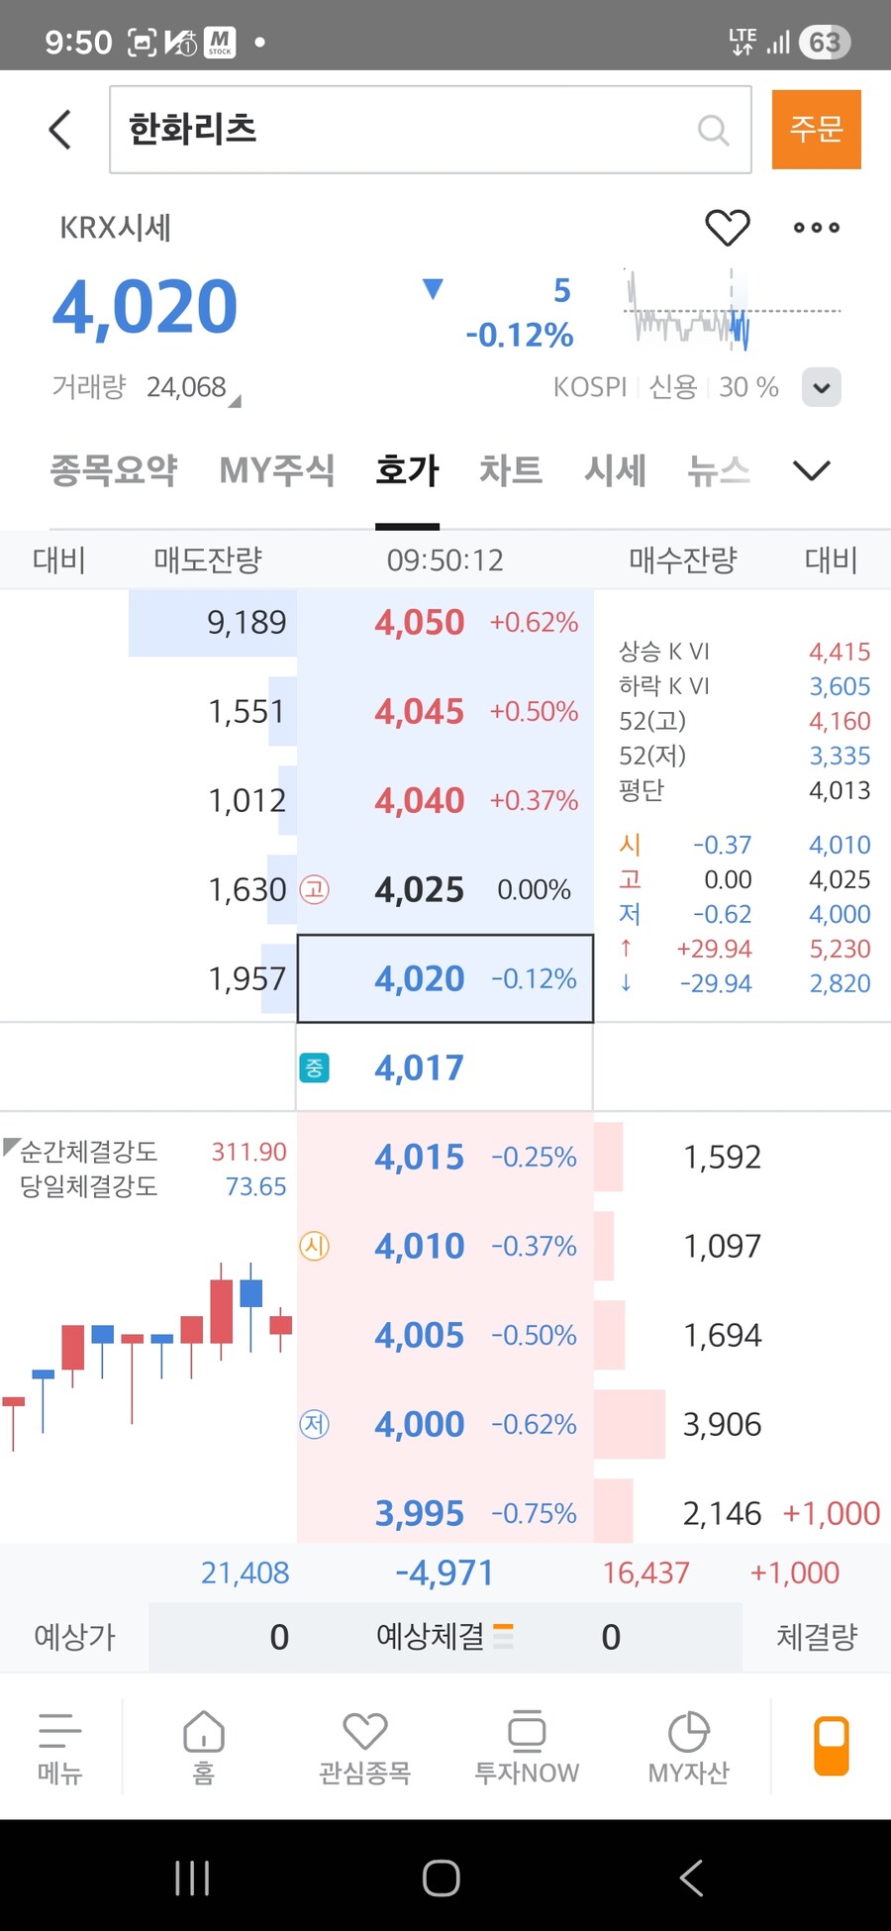Open 관심종목 watchlist from bottom navigation
The image size is (891, 1931).
[x=365, y=1743]
